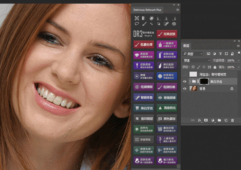Click the 美白牙齿 teeth whitening button
This screenshot has height=170, width=241.
pyautogui.click(x=144, y=108)
